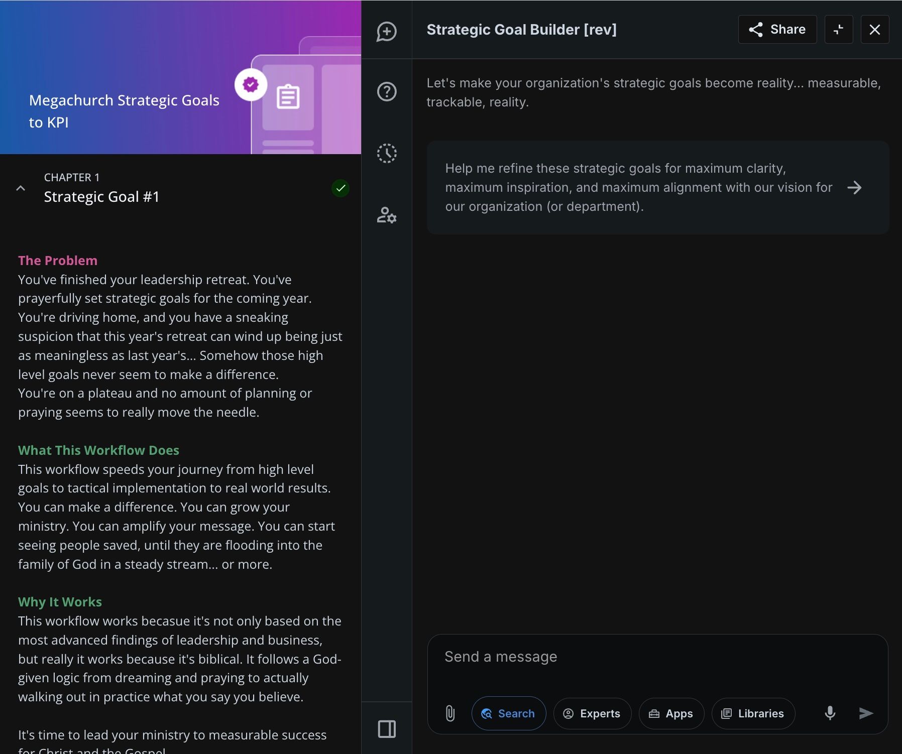Collapse the Strategic Goal #1 chapter
Viewport: 902px width, 754px height.
click(x=21, y=188)
